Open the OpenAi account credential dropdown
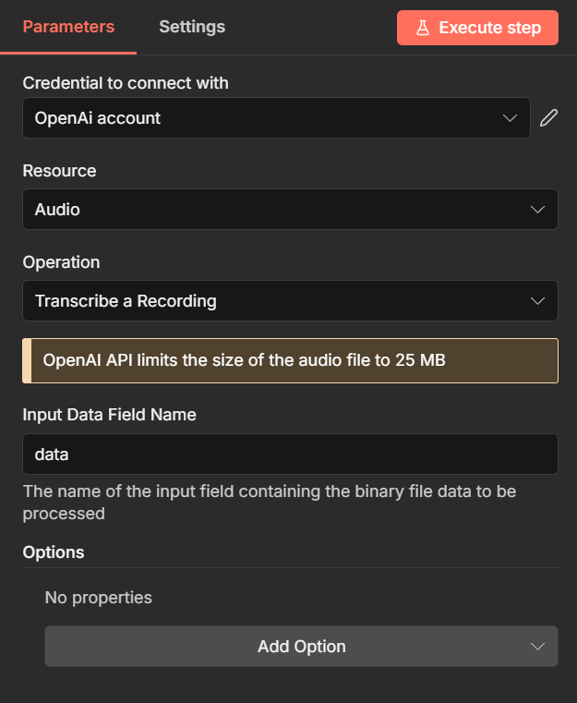Screen dimensions: 577x703 pyautogui.click(x=268, y=118)
